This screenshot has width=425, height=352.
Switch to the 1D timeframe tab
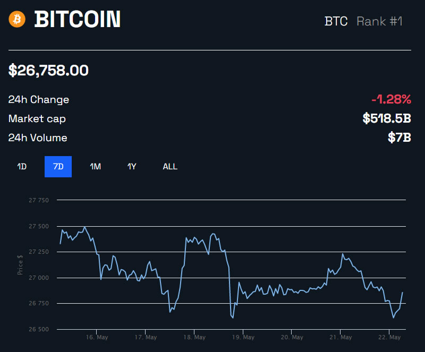pos(22,166)
